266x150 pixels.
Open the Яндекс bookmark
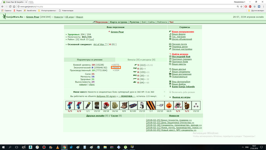point(17,11)
